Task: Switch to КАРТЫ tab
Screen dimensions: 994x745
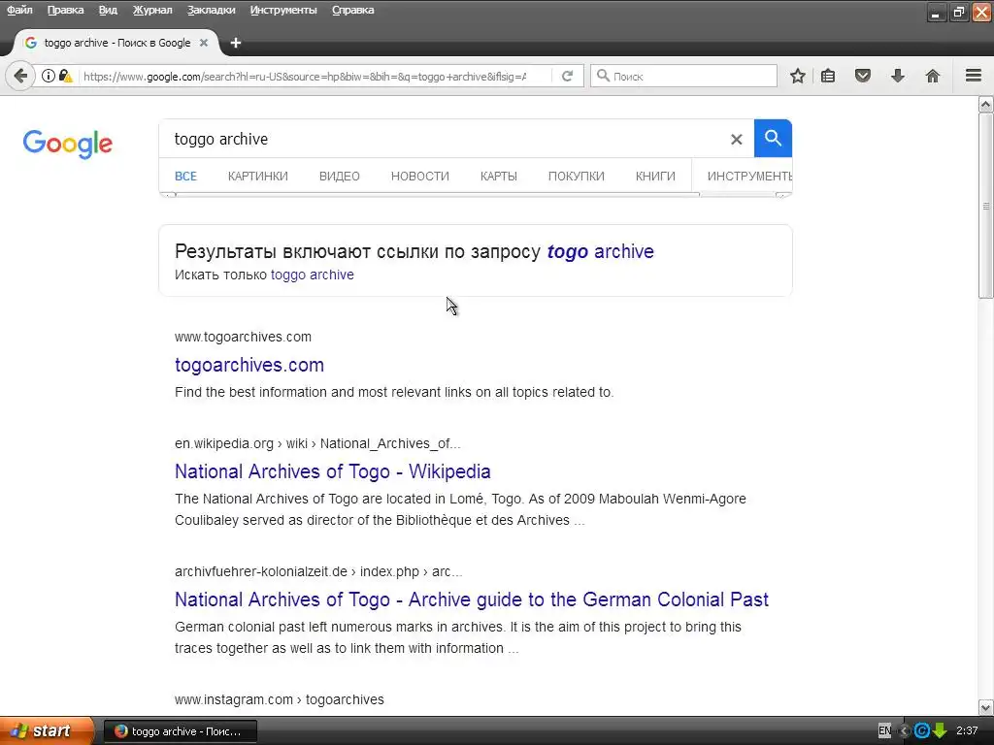Action: tap(499, 177)
